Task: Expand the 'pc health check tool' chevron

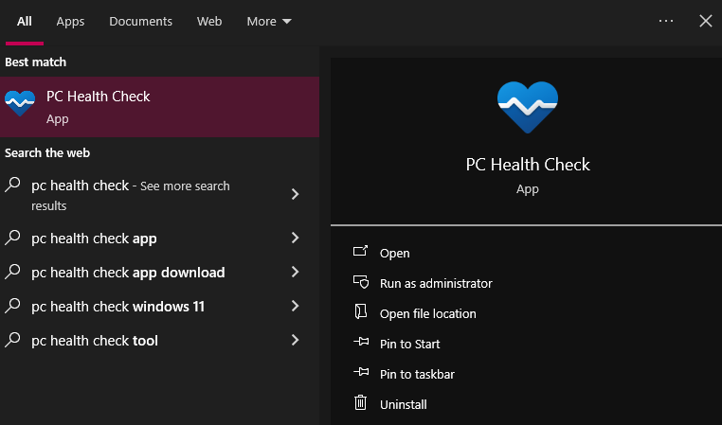Action: tap(296, 340)
